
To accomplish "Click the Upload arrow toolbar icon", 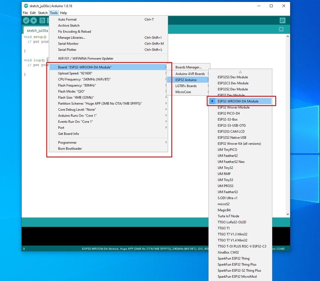I will click(x=34, y=20).
